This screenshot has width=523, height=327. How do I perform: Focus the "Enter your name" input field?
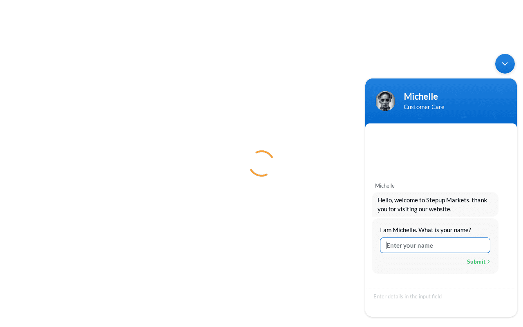pos(435,245)
